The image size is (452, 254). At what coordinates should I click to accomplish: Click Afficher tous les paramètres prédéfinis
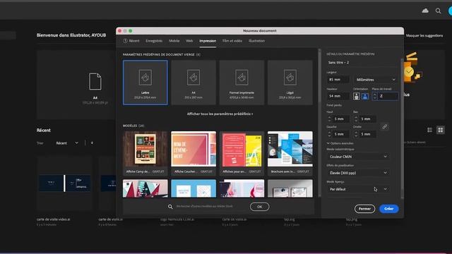point(220,114)
